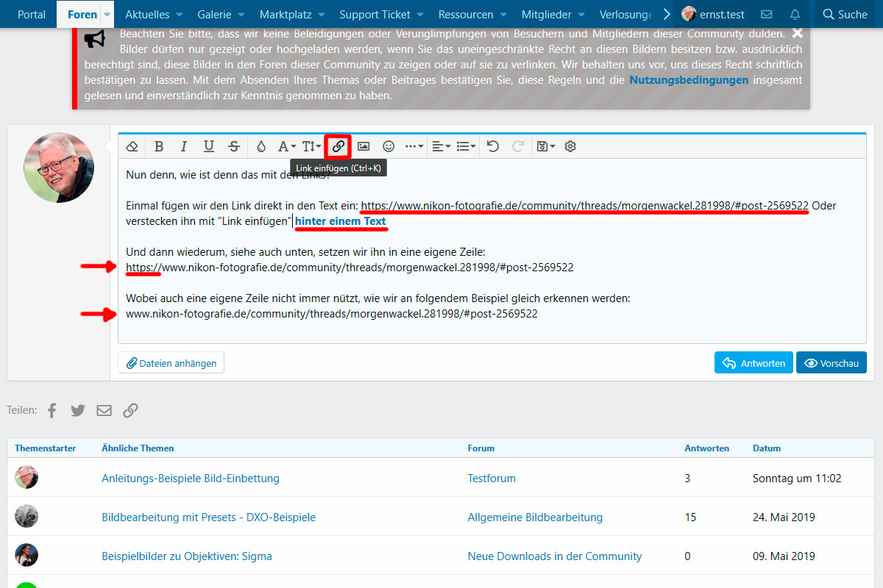The width and height of the screenshot is (883, 588).
Task: Open the Galerie navigation item
Action: point(214,14)
